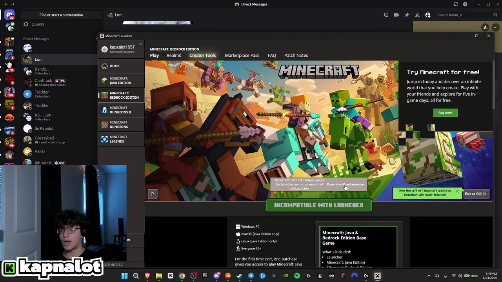Select Minecraft Dungeons in the sidebar

[x=121, y=125]
